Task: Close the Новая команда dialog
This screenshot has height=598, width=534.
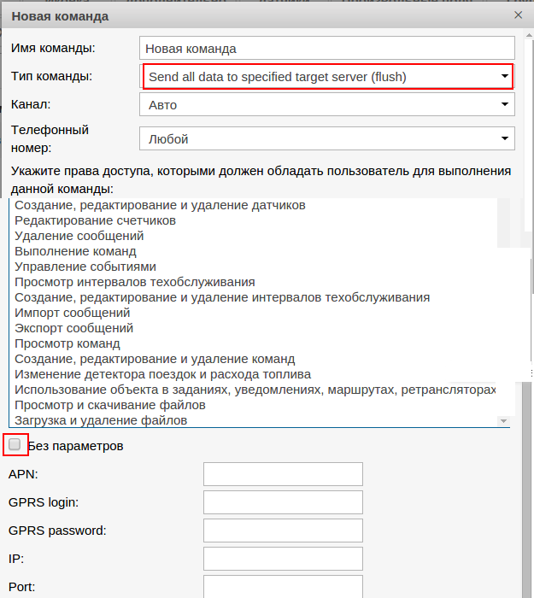Action: coord(518,15)
